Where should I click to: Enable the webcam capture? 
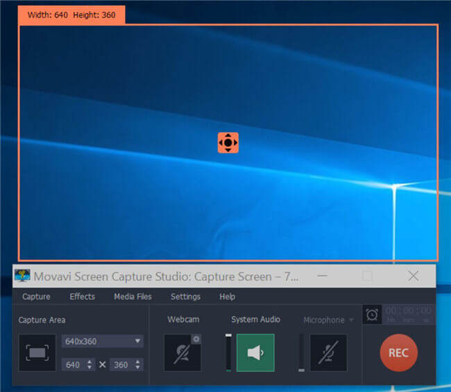(x=182, y=352)
